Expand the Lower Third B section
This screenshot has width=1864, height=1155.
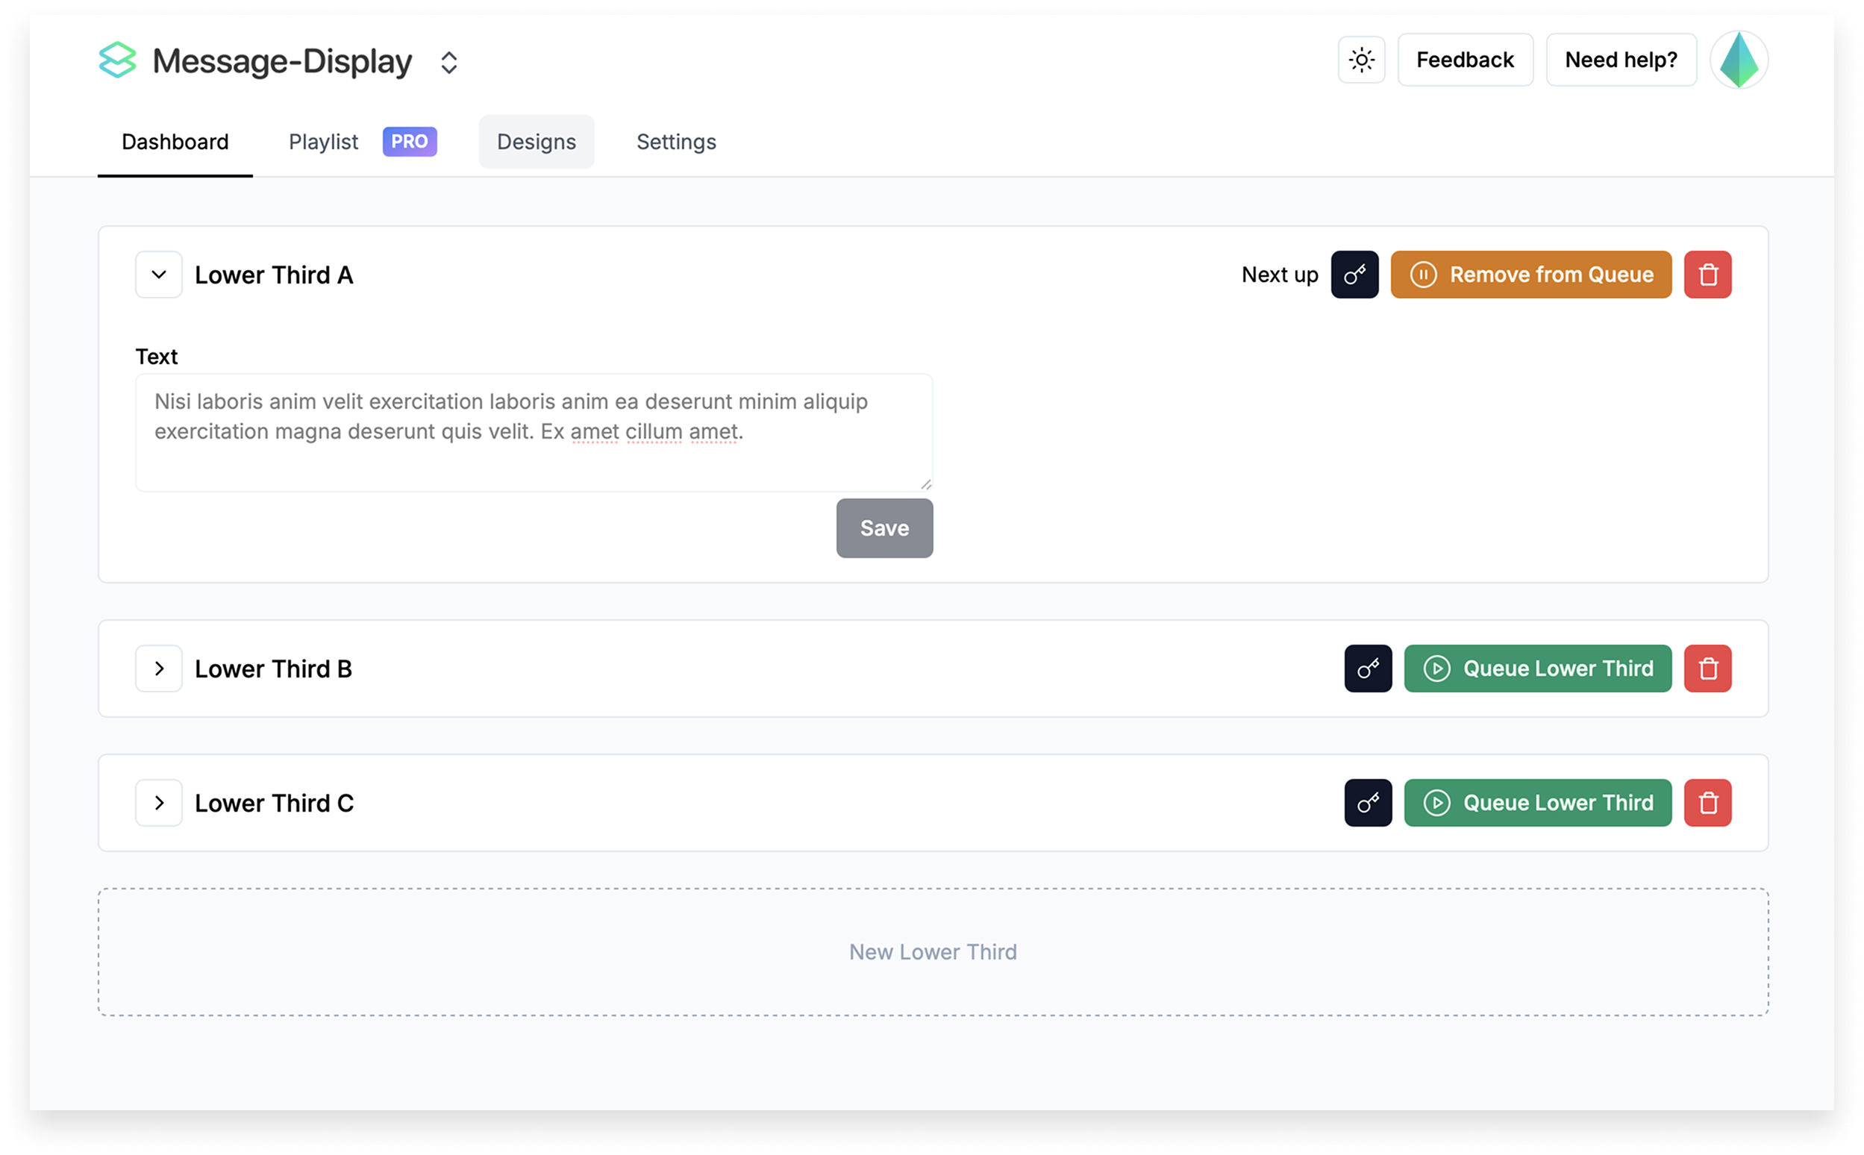158,669
